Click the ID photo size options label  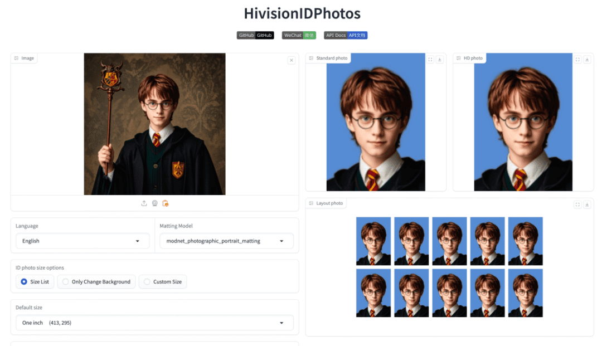pyautogui.click(x=40, y=268)
